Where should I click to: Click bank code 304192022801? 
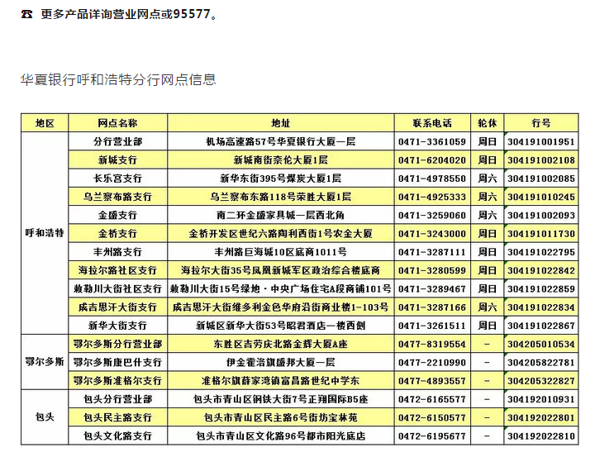pos(541,418)
